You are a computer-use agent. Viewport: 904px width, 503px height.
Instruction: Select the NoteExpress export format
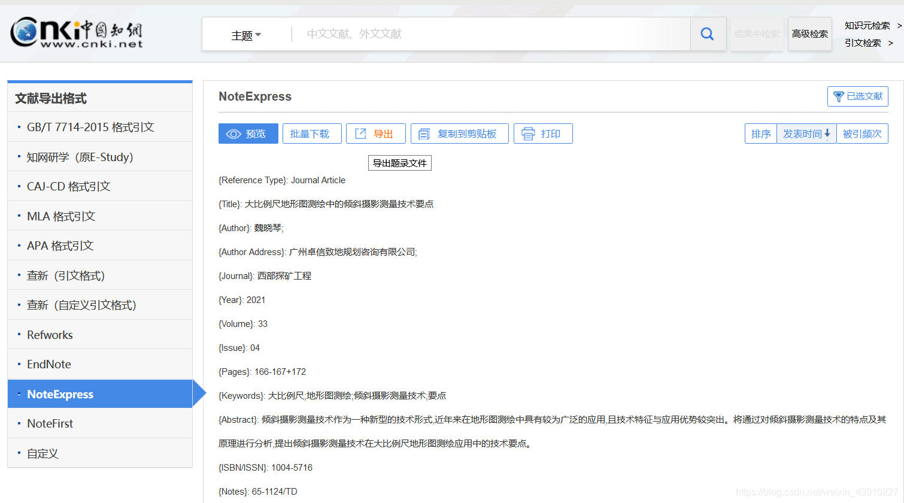coord(100,394)
